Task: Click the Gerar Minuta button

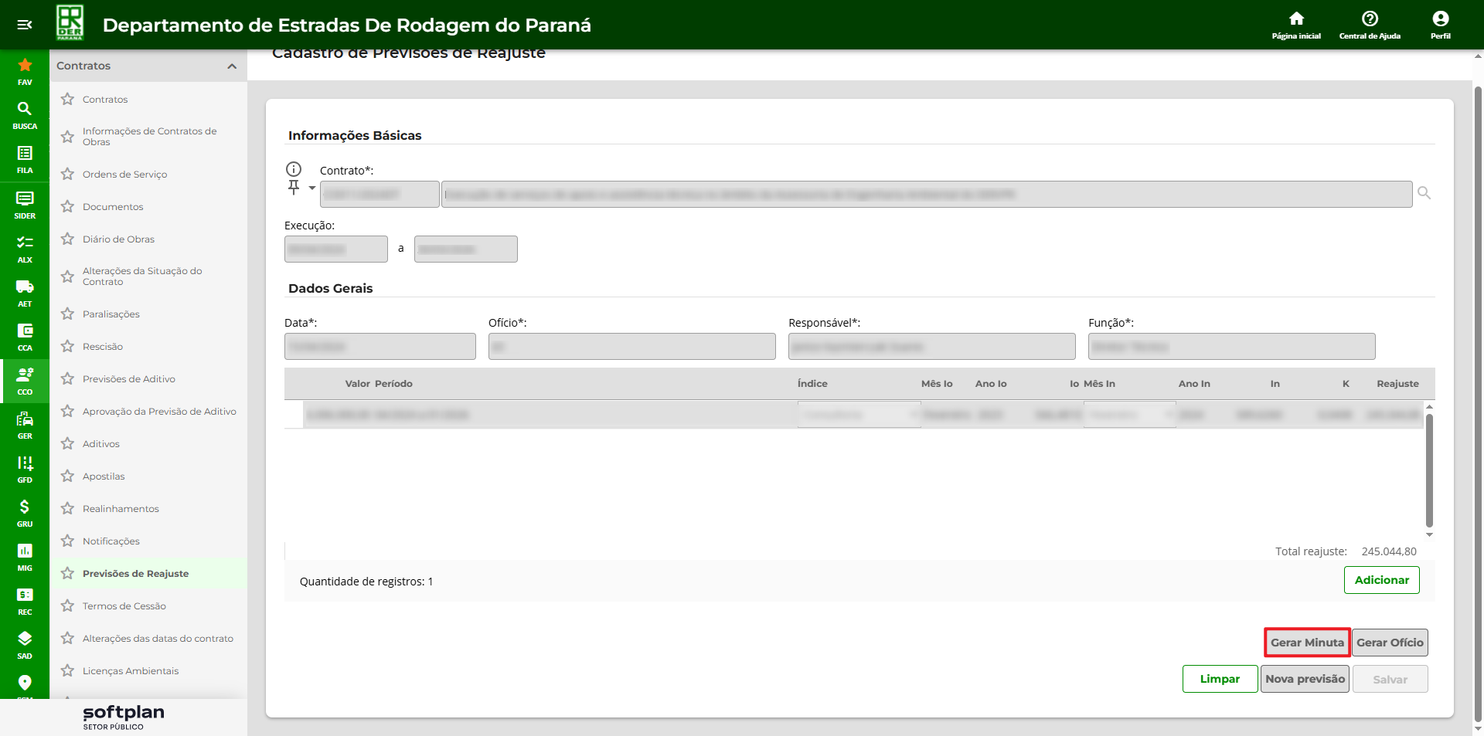Action: click(1307, 643)
